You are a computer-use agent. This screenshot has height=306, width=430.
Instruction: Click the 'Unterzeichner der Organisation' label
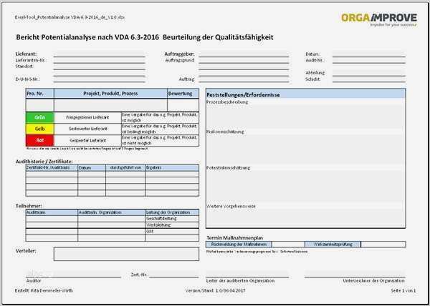coord(373,281)
